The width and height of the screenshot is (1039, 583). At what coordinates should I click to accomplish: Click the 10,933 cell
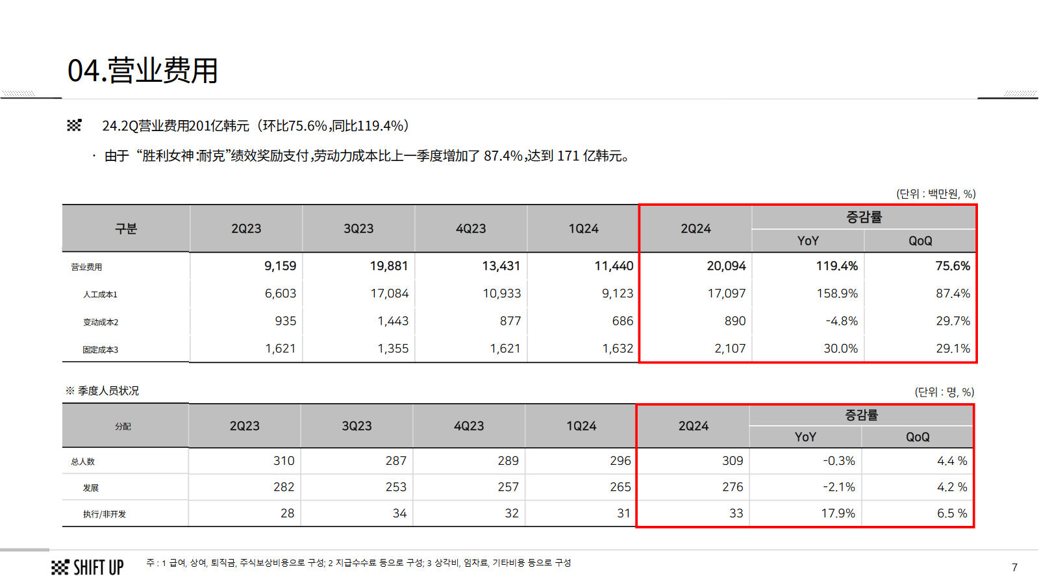502,293
